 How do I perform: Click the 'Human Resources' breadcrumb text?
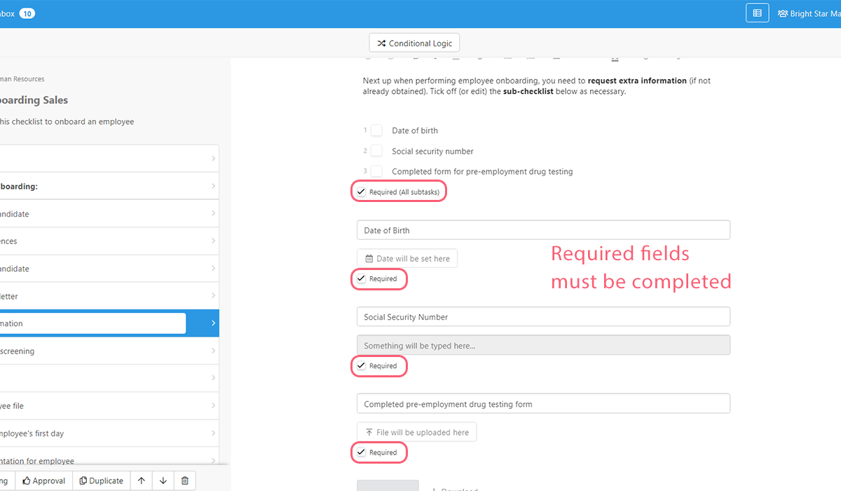(22, 79)
